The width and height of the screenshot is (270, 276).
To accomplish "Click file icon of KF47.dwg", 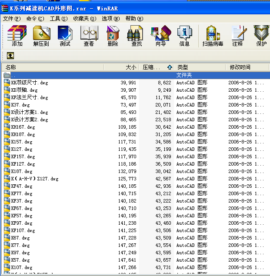I will pyautogui.click(x=7, y=186).
